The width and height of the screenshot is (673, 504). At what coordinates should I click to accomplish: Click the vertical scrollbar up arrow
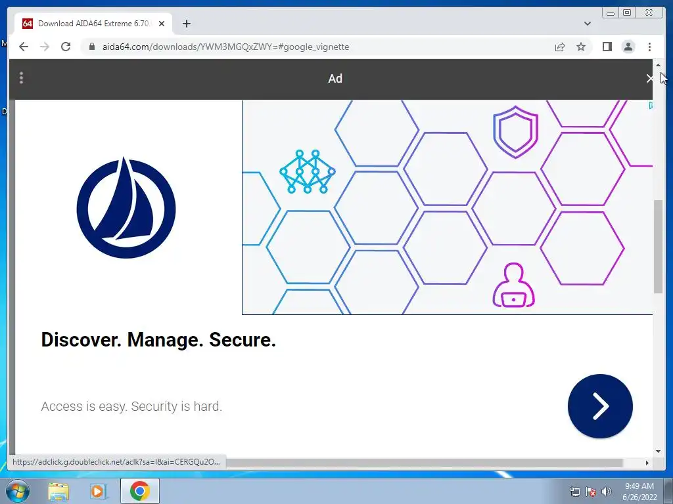658,65
